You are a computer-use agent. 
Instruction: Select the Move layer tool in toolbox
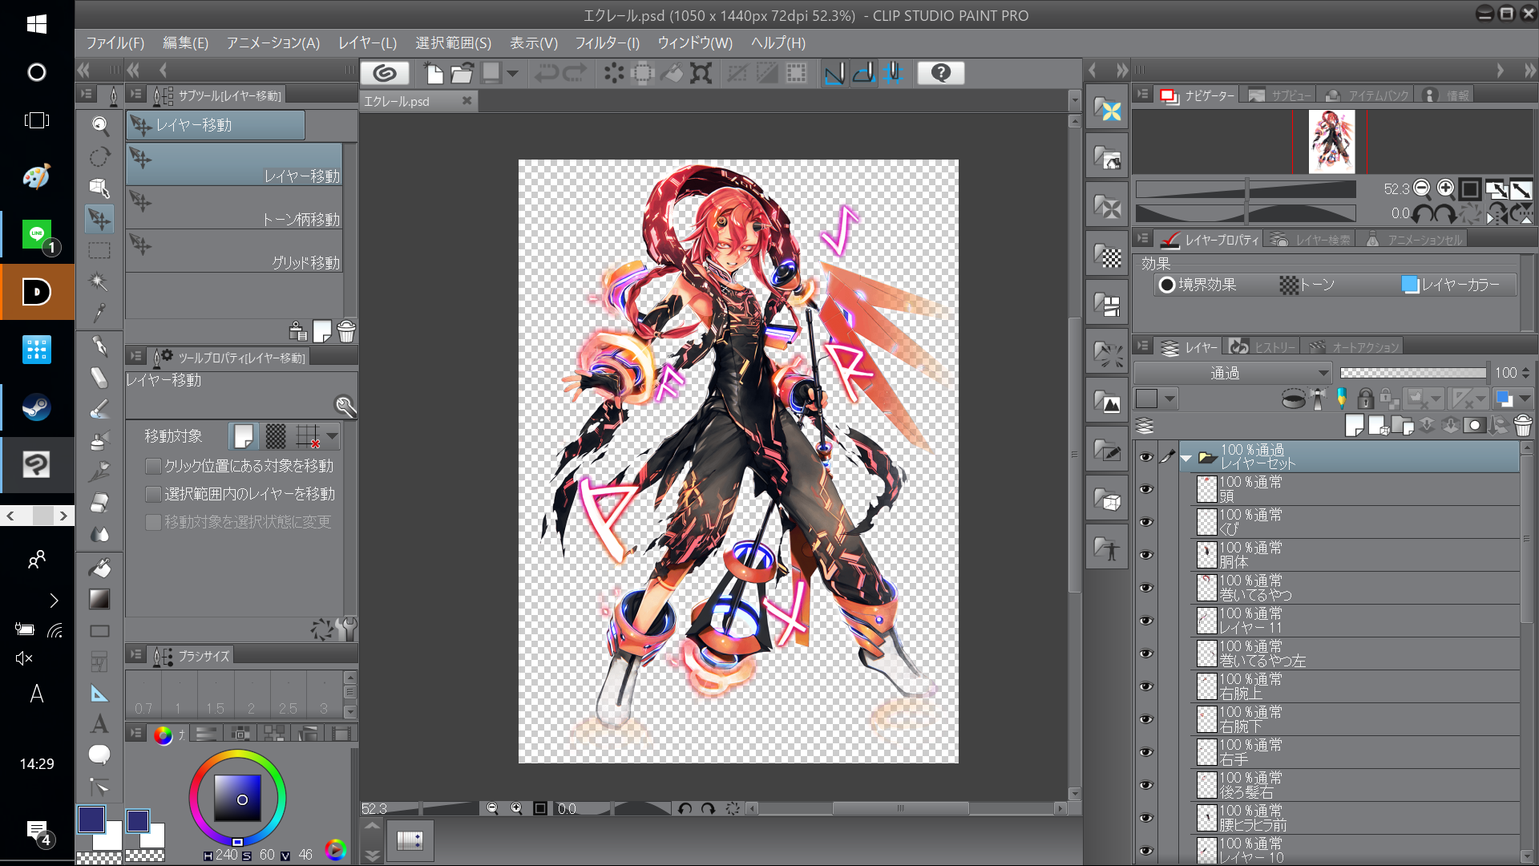click(99, 219)
